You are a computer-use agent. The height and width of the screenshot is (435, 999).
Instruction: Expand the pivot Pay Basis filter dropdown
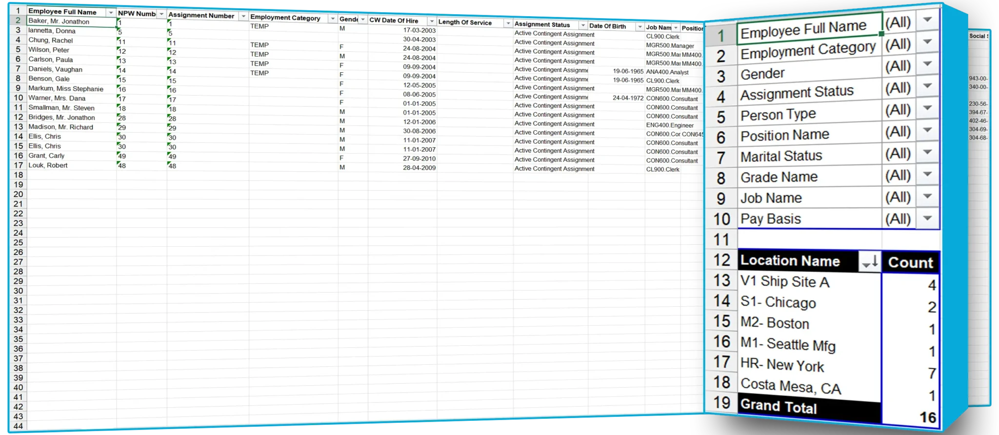pos(927,218)
